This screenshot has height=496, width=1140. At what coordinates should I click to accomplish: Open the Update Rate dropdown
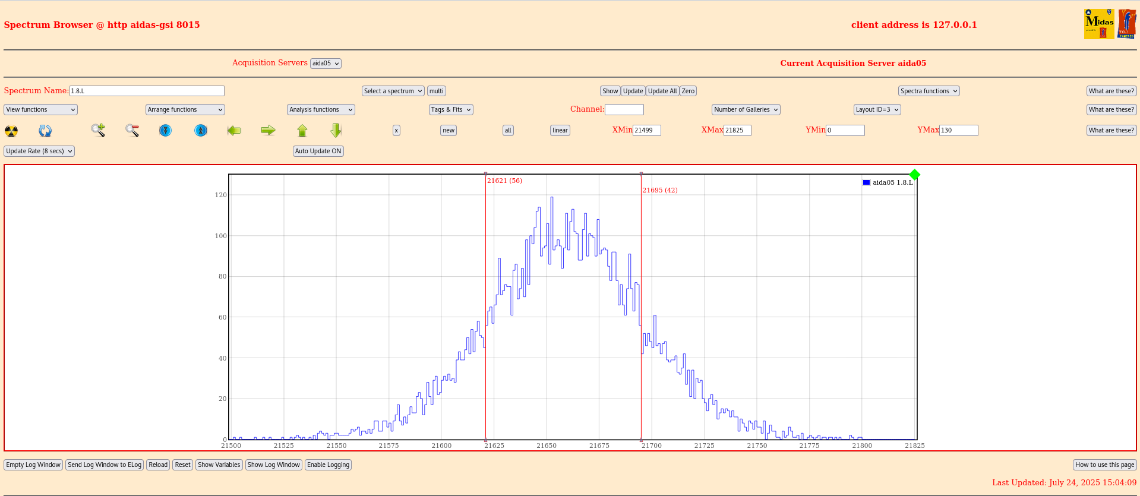pos(39,151)
